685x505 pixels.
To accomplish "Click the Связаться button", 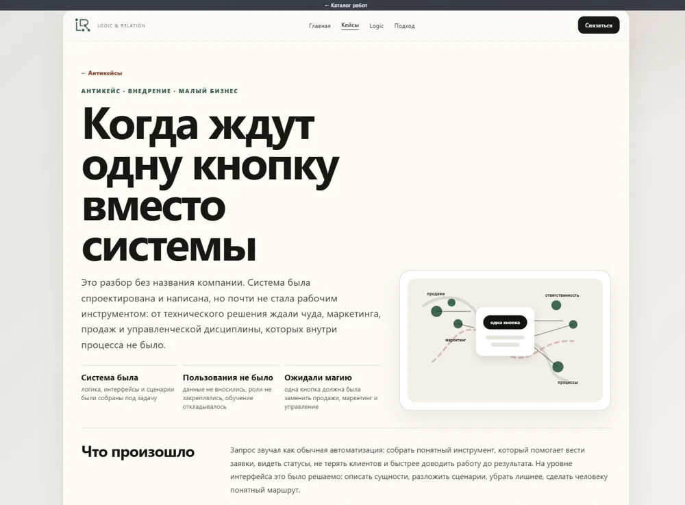I will [x=599, y=25].
